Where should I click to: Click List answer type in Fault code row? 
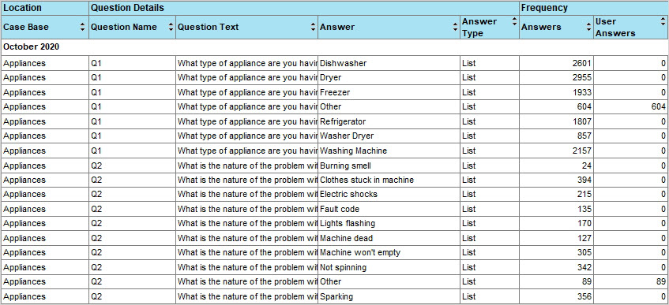[x=490, y=209]
